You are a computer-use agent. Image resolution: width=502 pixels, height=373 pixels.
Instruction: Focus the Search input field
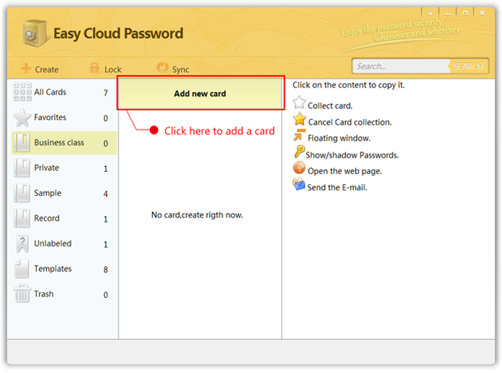(401, 66)
